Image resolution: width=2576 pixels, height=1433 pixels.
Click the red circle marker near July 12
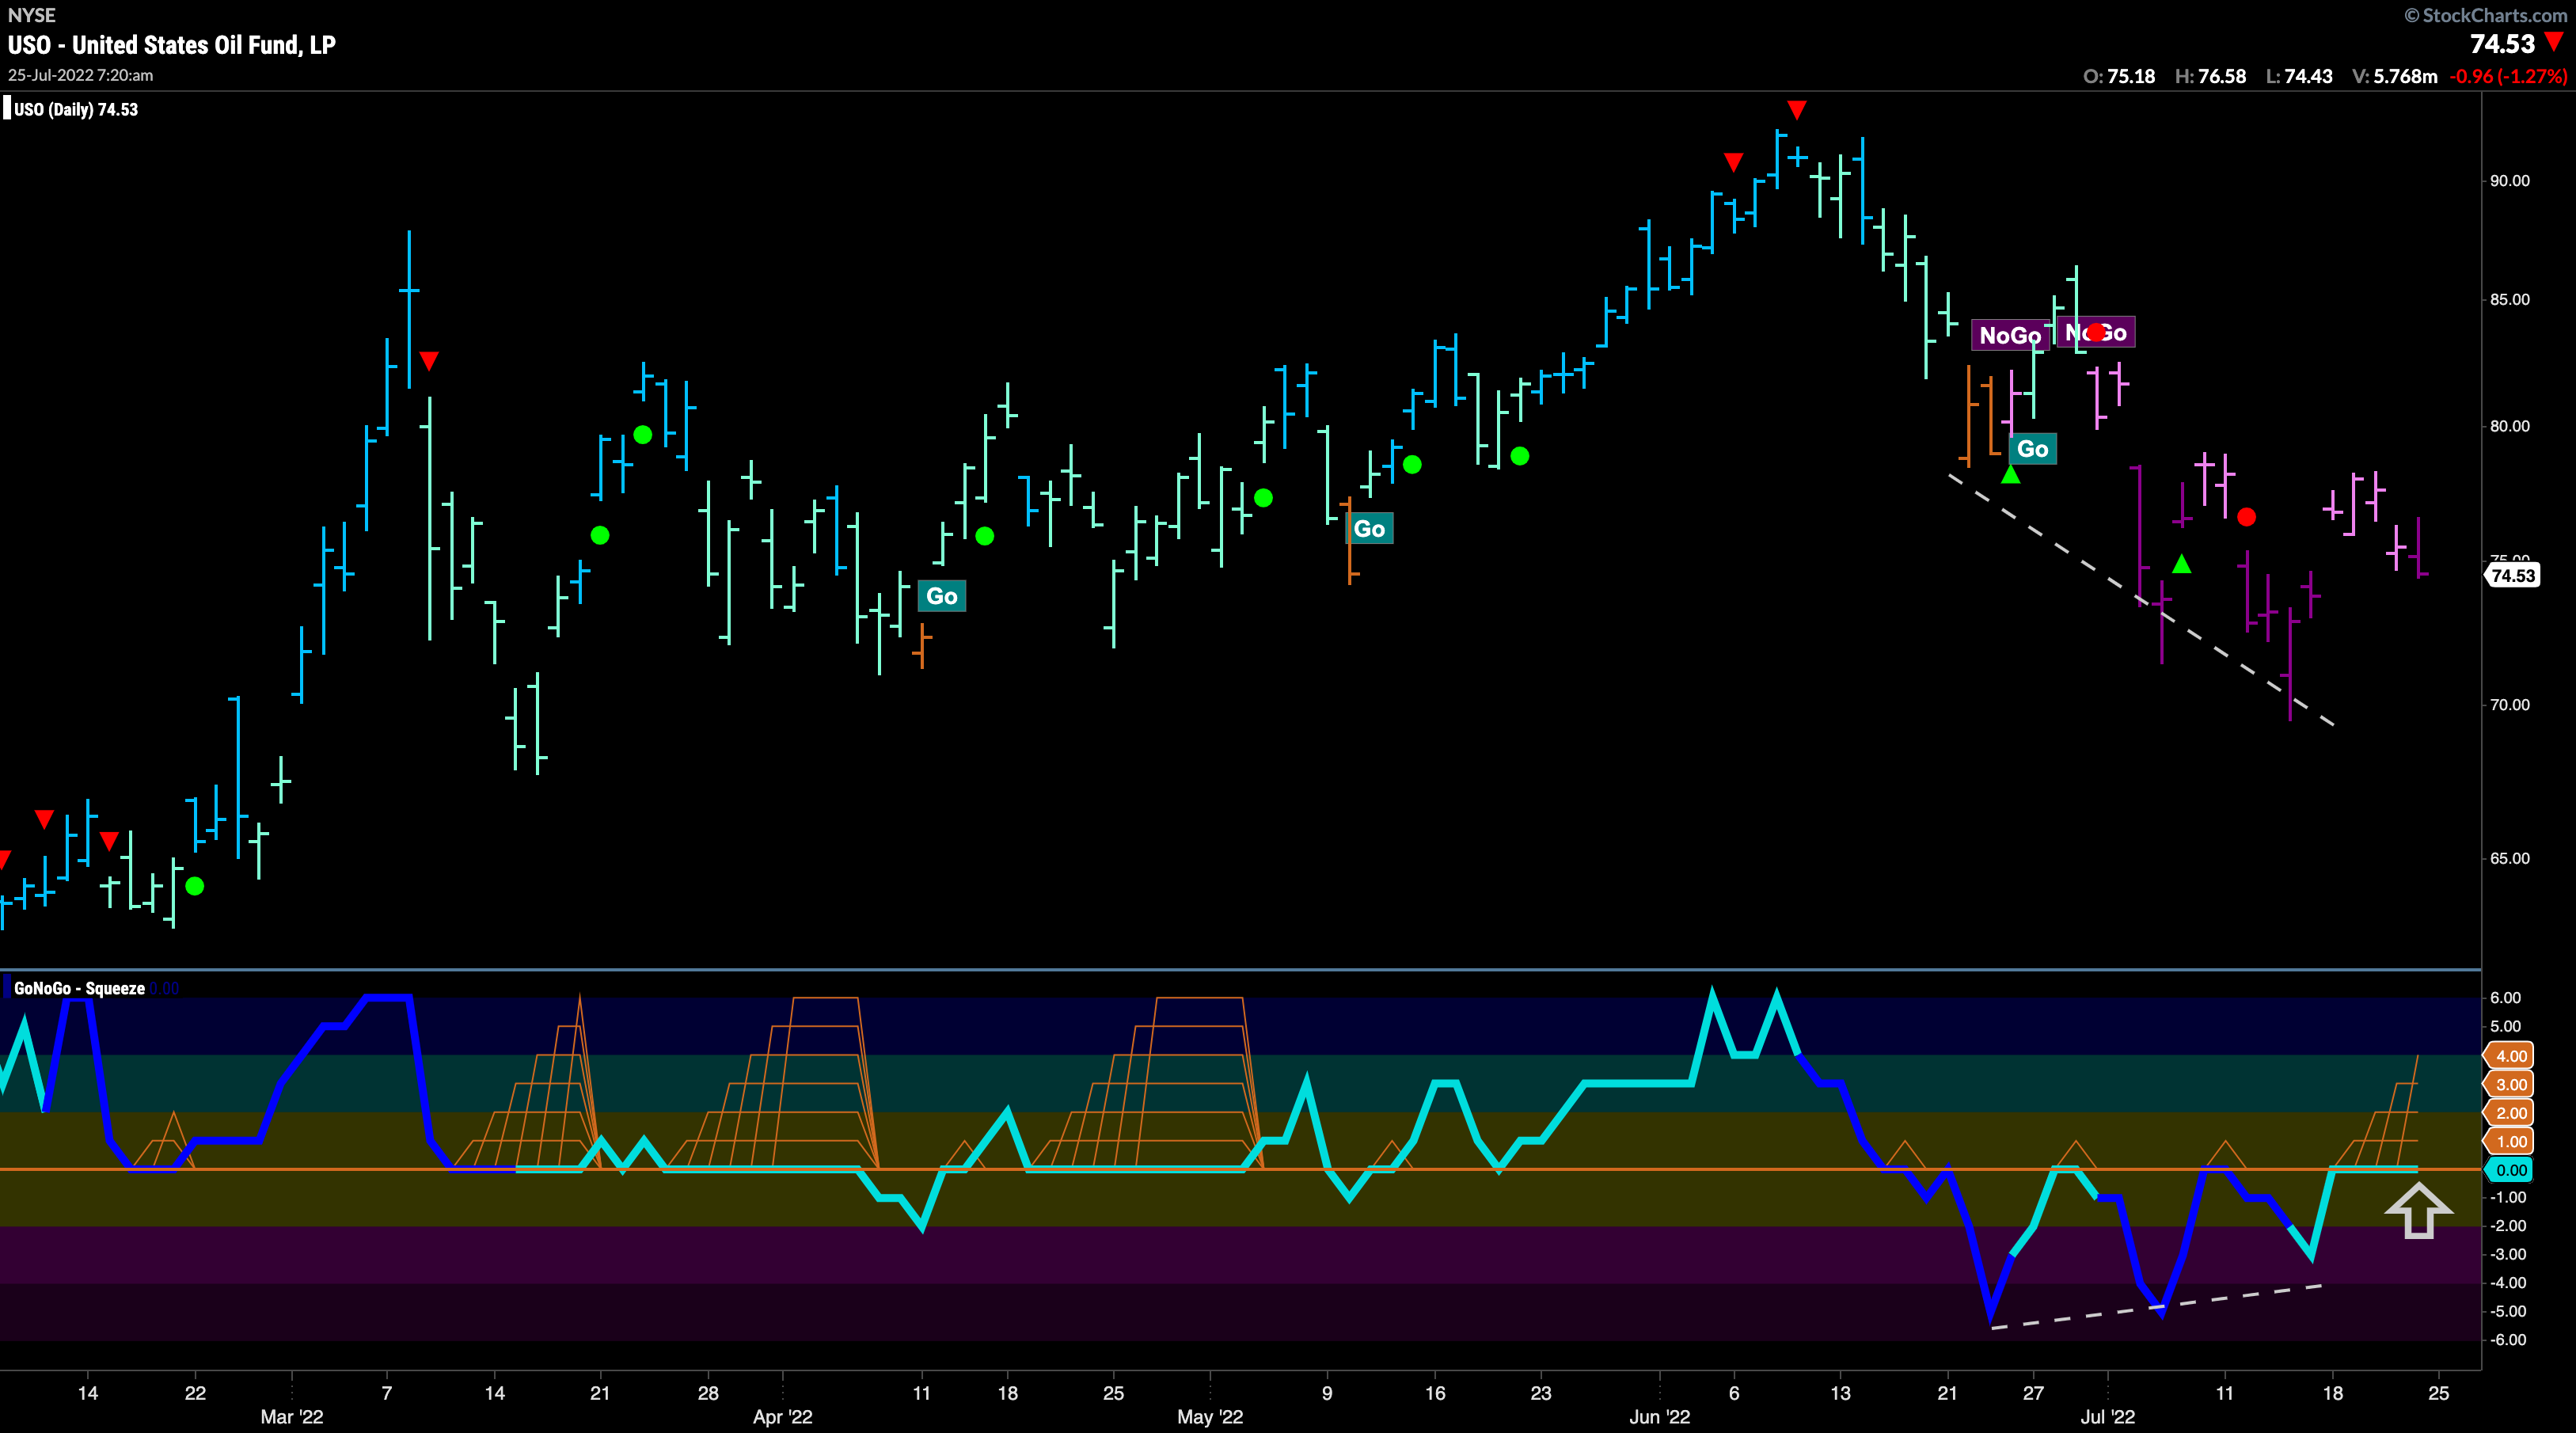(2246, 517)
